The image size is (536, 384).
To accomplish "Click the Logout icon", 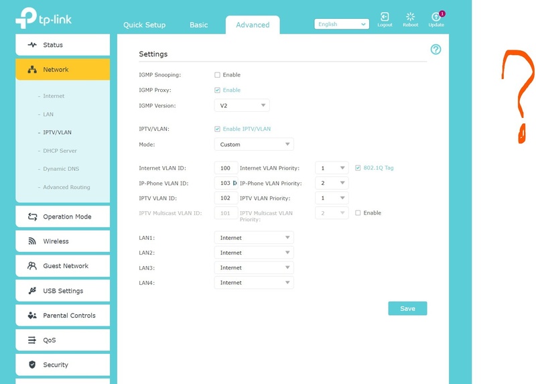I will click(x=385, y=16).
